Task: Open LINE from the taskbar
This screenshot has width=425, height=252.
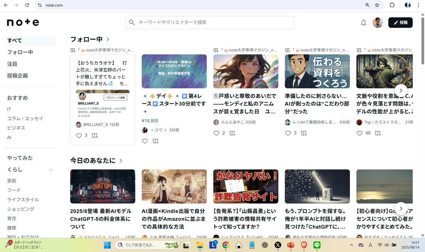Action: [x=317, y=245]
